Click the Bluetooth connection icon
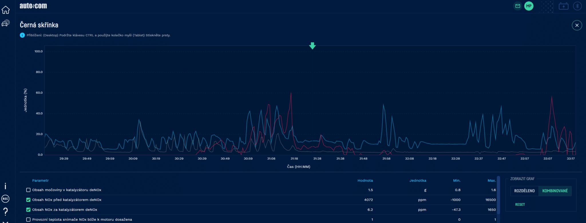586x223 pixels. tap(577, 6)
